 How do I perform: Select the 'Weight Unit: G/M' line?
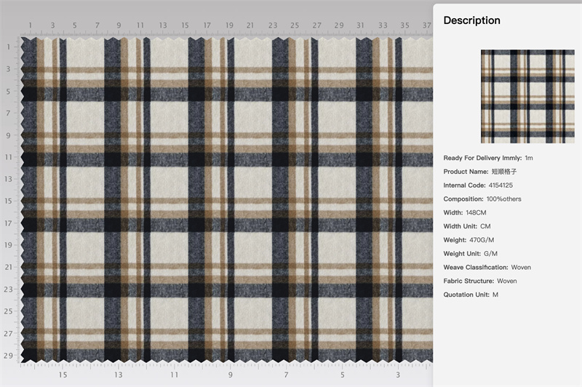470,254
